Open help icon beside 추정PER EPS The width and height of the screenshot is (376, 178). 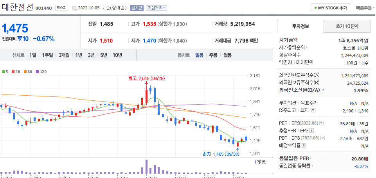[311, 131]
